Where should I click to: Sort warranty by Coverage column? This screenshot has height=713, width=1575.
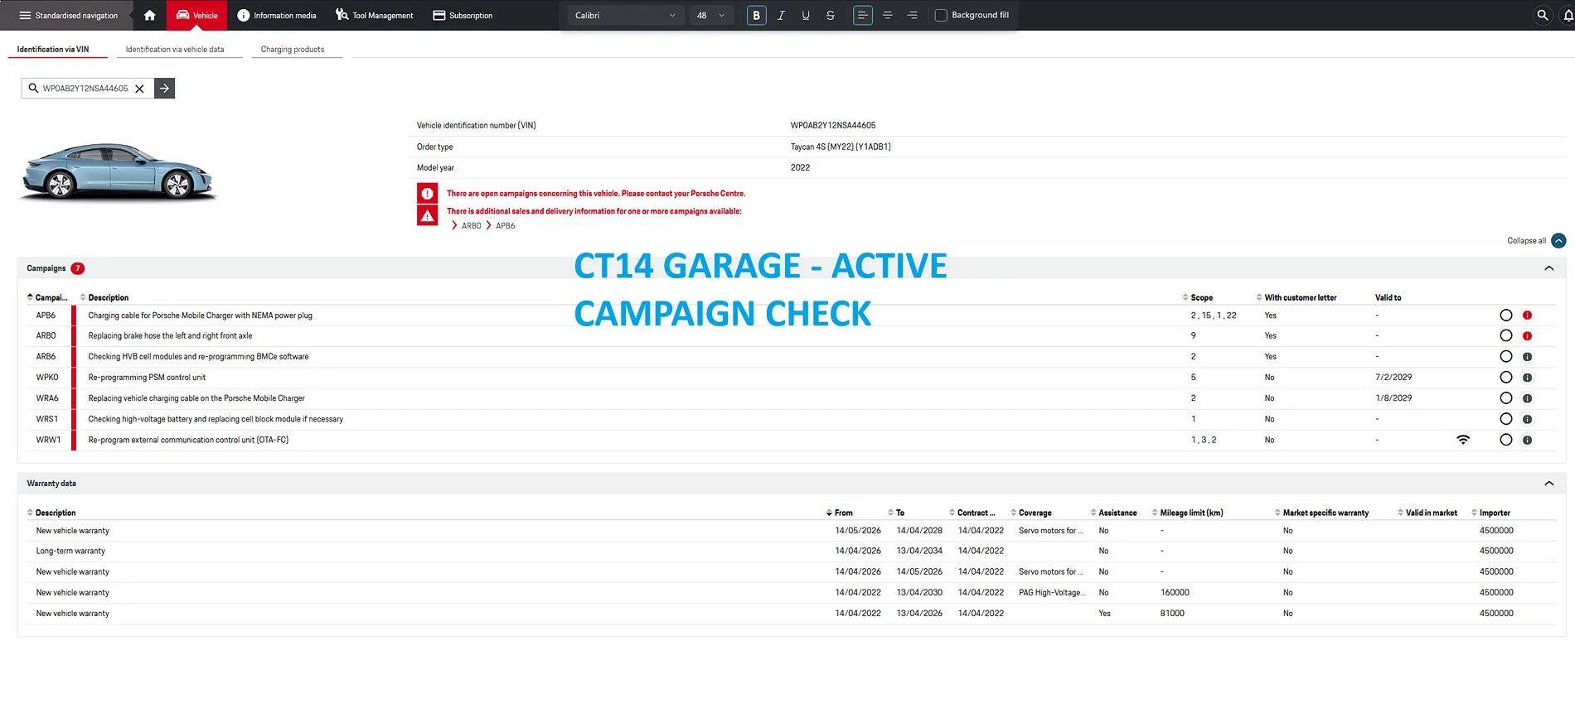click(1030, 513)
